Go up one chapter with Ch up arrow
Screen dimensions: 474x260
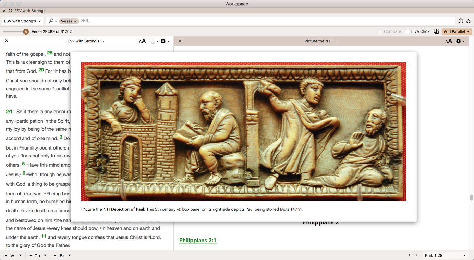point(31,255)
